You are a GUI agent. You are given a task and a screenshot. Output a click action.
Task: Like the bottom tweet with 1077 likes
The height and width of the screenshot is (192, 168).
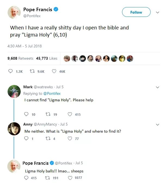coord(70,178)
